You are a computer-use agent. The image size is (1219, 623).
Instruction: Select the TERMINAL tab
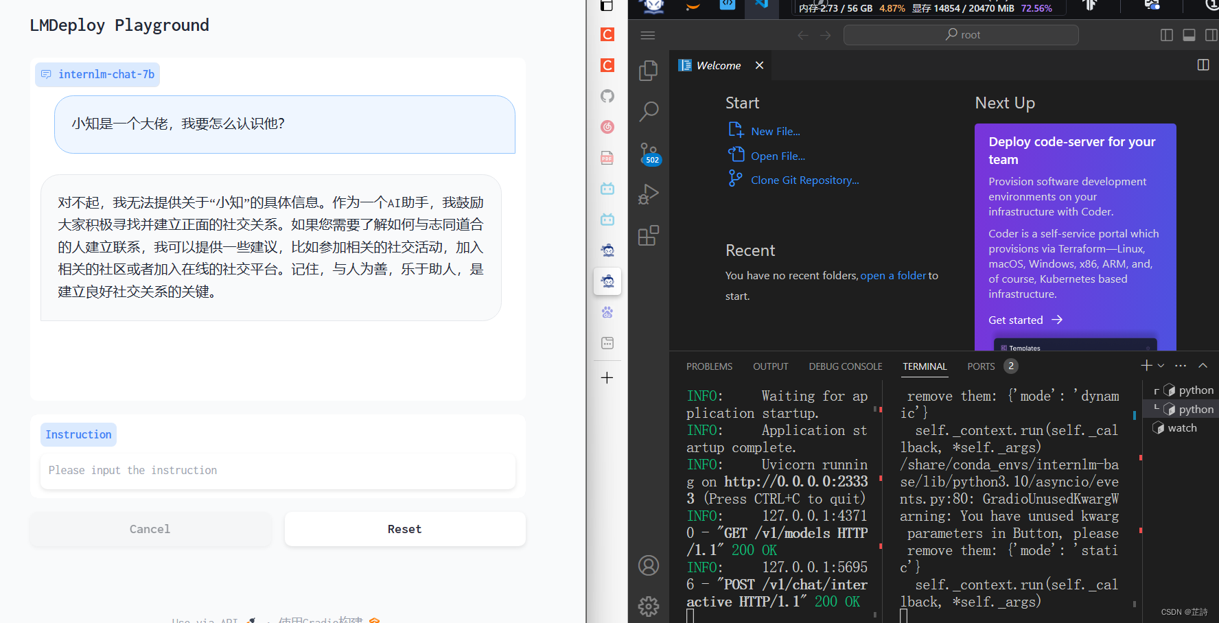[x=925, y=366]
